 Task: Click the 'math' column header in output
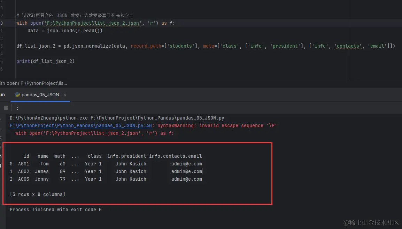click(x=60, y=156)
